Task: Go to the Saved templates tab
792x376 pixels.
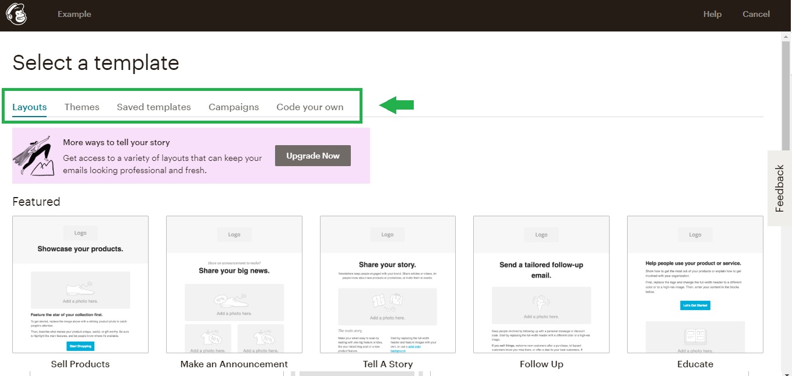Action: (154, 107)
